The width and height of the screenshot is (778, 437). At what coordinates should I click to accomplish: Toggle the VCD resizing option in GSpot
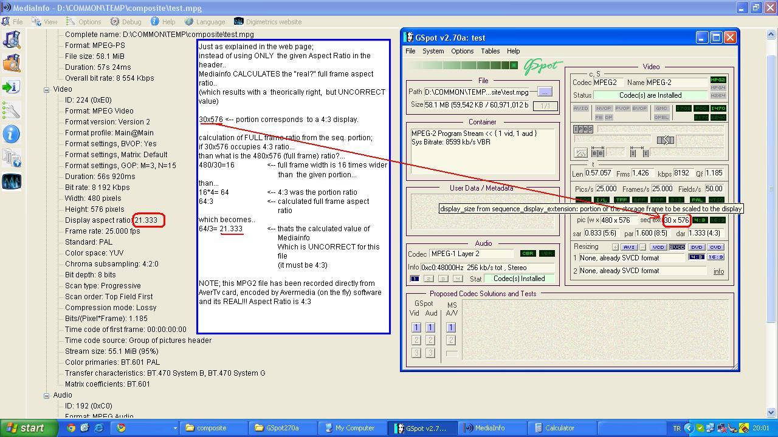coord(658,248)
